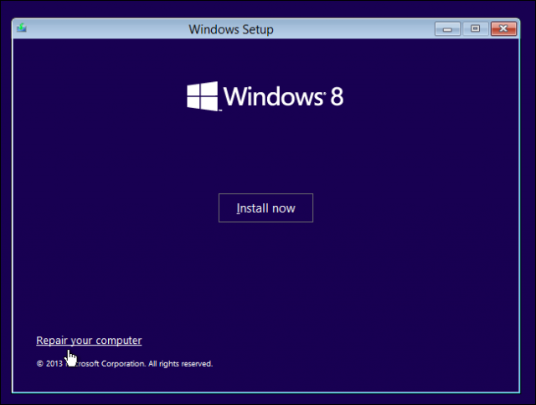Click the white Windows flag logo

click(202, 96)
